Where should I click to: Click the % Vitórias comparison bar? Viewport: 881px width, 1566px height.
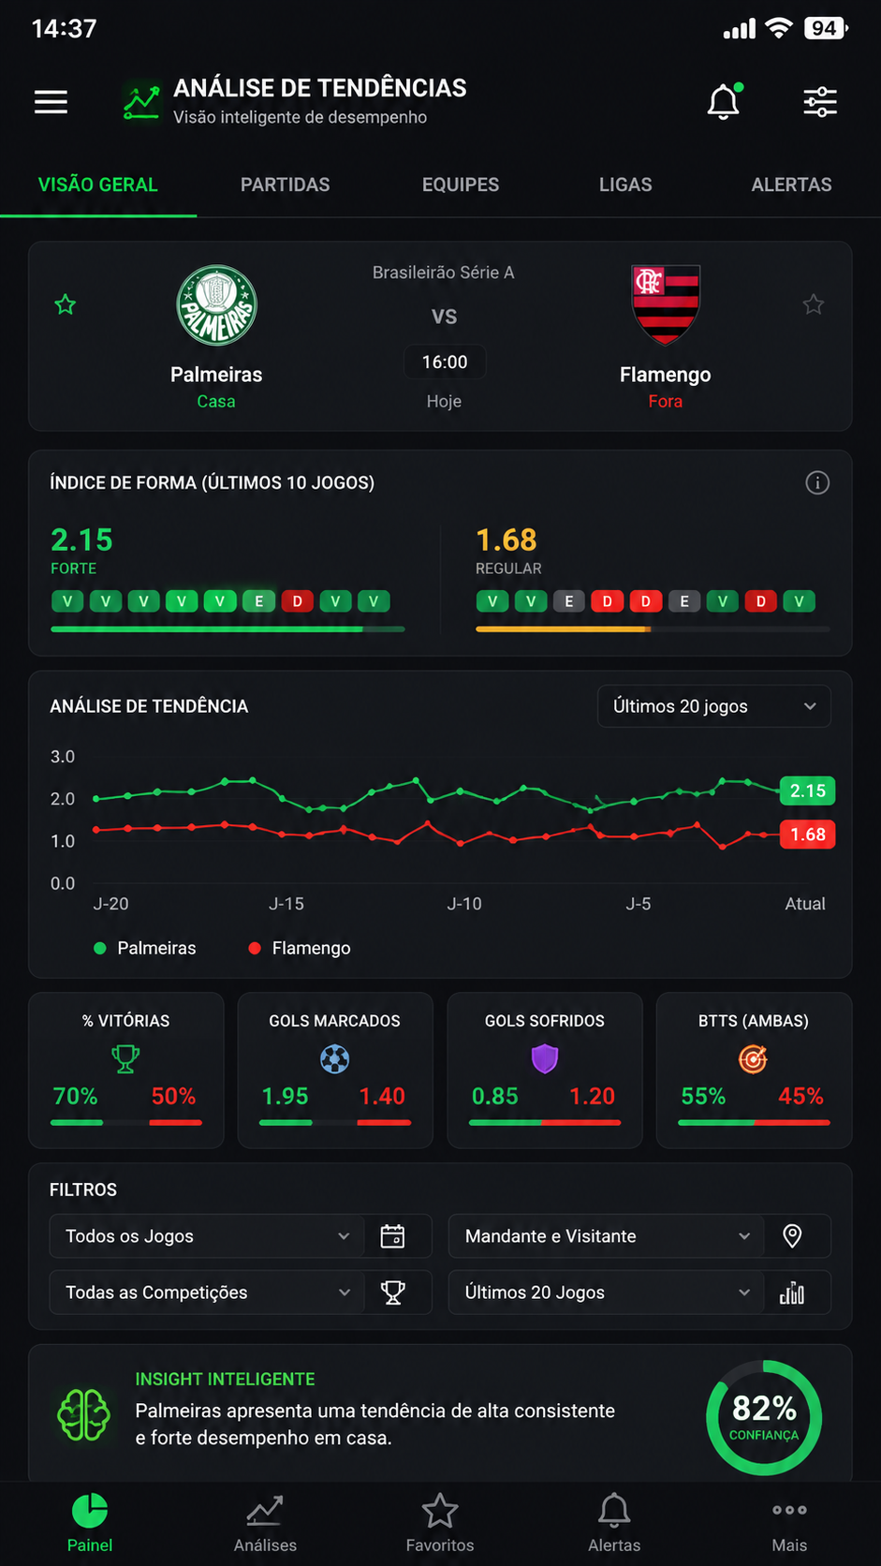(x=126, y=1122)
